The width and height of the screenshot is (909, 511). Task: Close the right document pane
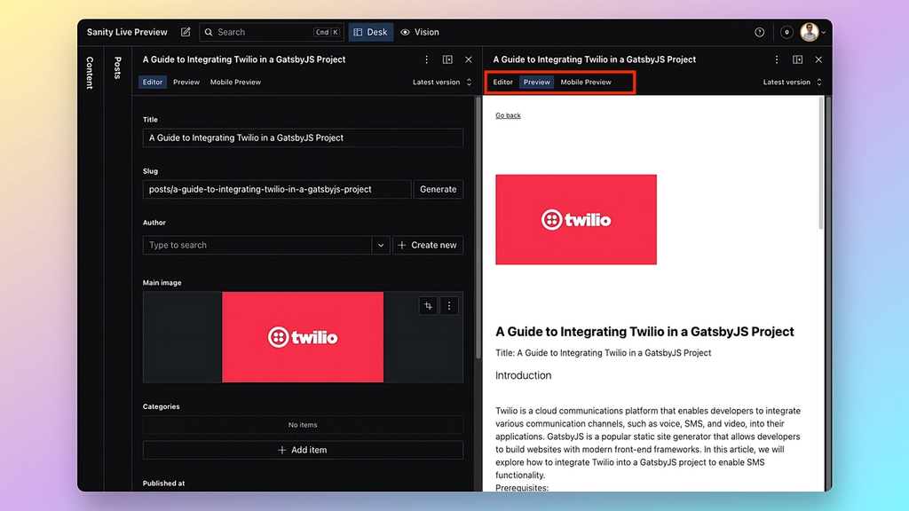pyautogui.click(x=818, y=59)
